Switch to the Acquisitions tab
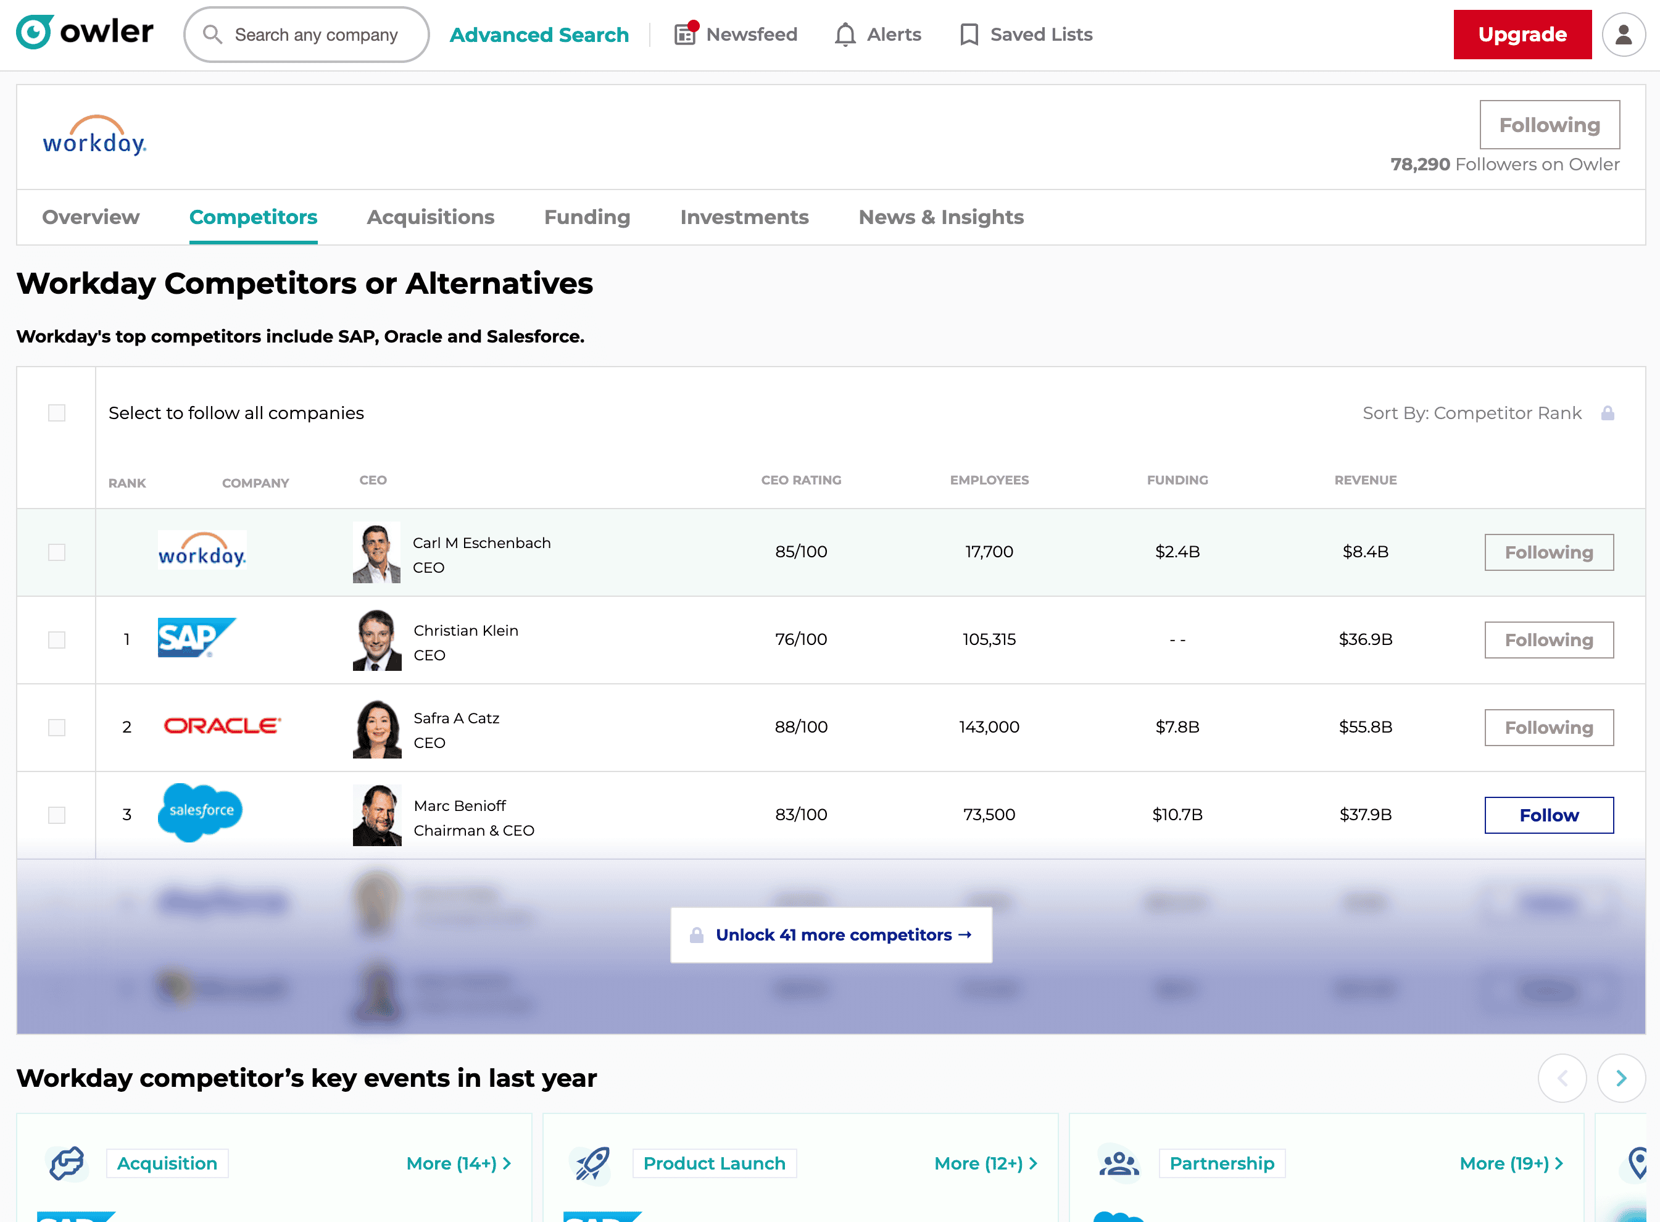 click(430, 217)
